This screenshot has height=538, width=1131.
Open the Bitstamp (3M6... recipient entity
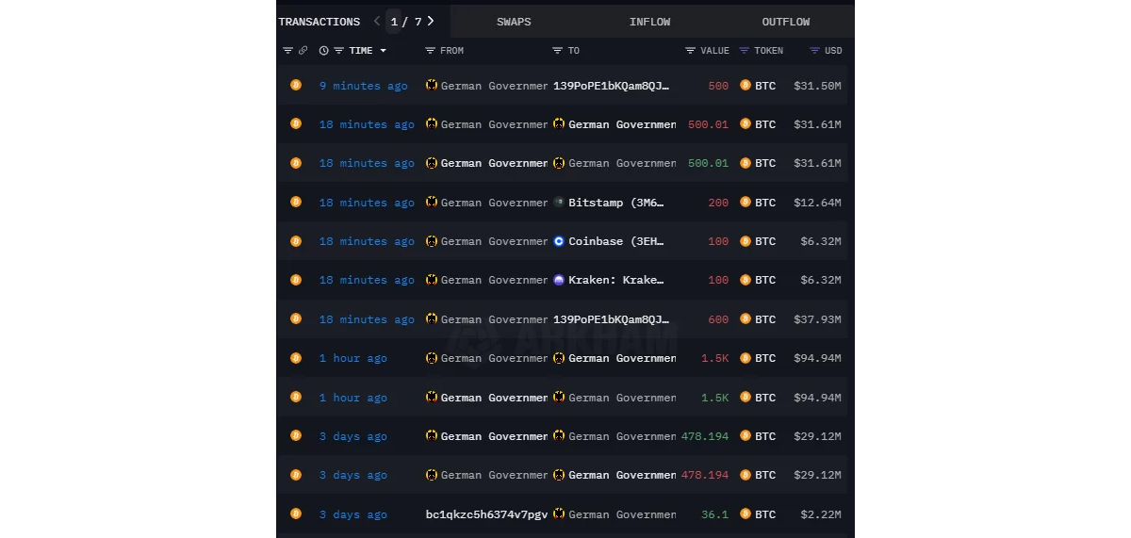click(616, 203)
